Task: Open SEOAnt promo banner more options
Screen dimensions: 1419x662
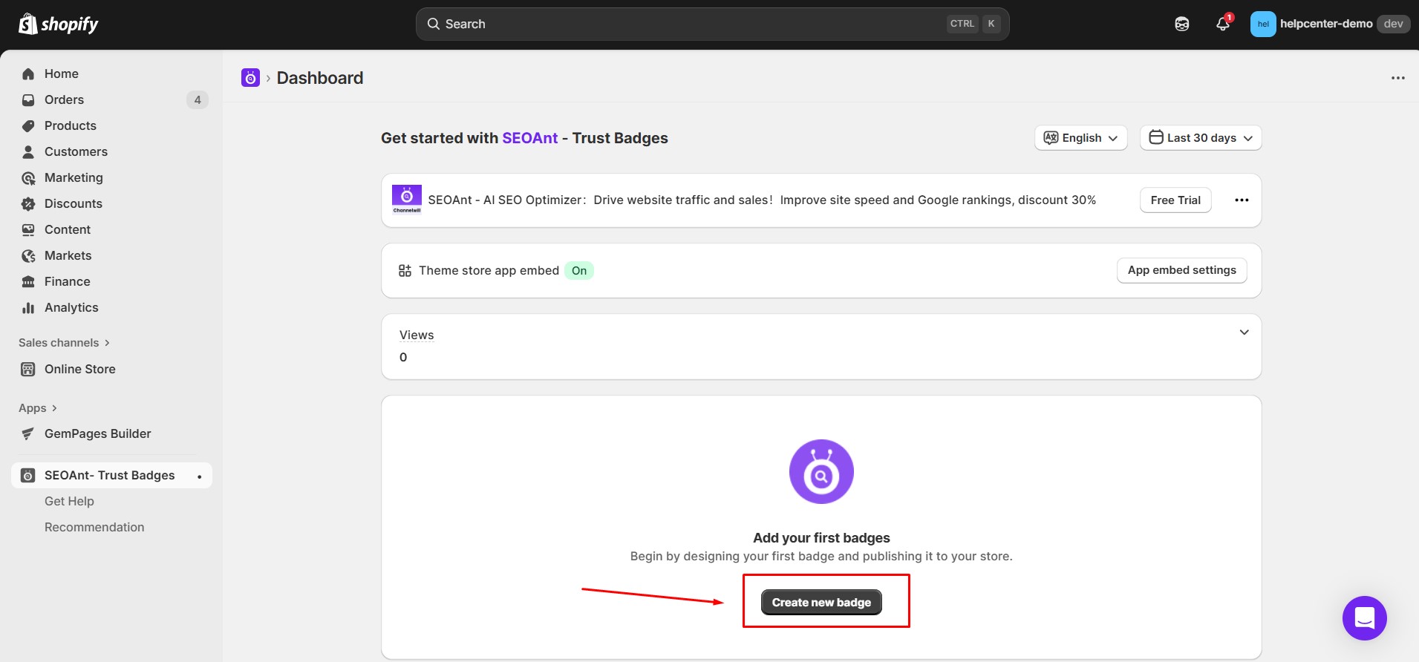Action: point(1242,200)
